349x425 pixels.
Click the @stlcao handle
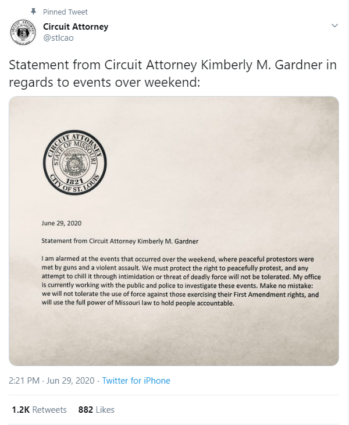58,38
